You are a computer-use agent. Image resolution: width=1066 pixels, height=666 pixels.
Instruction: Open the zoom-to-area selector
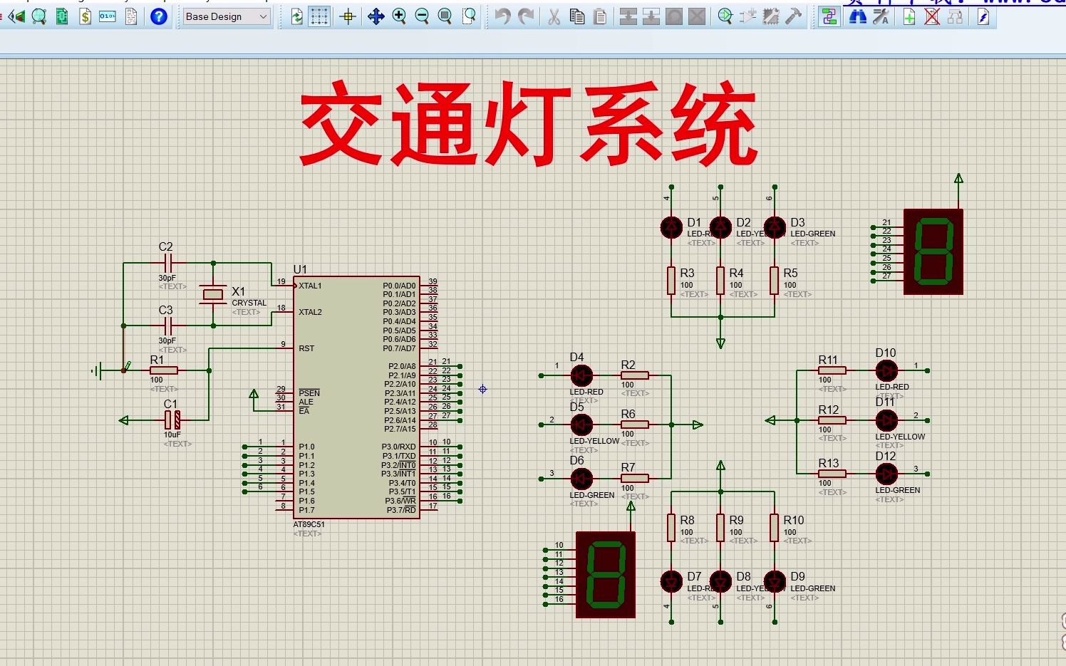tap(469, 16)
